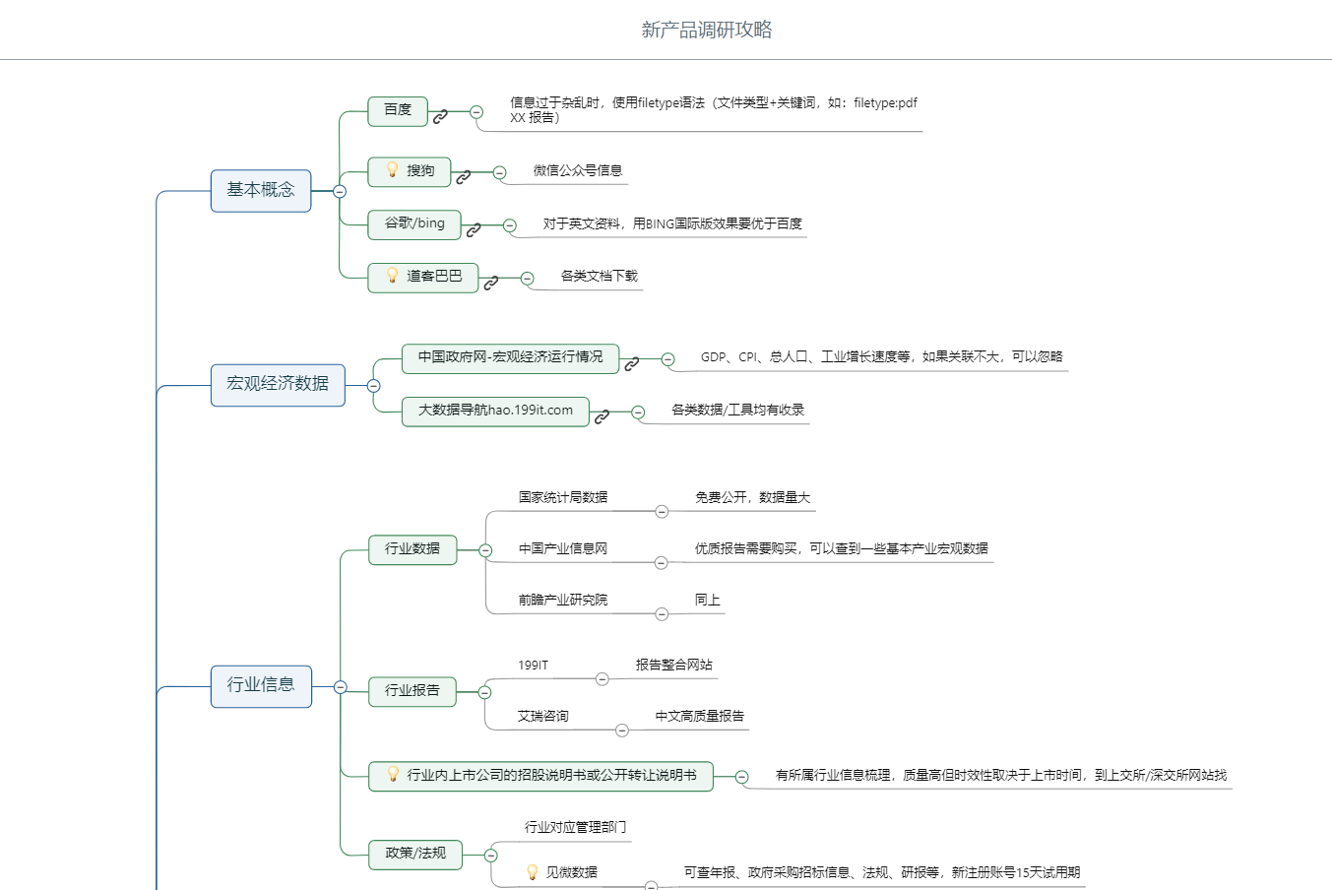Open the hyperlink icon beside 道客巴巴 node
The image size is (1332, 890).
(x=491, y=283)
